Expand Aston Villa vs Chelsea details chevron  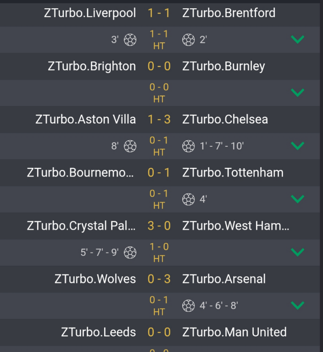pos(298,146)
